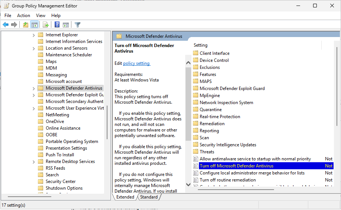The image size is (341, 210).
Task: Click the OneDrive folder icon in tree
Action: pyautogui.click(x=41, y=121)
